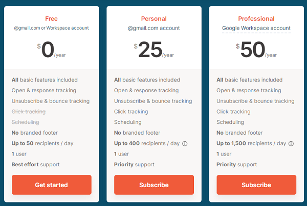Subscribe to the Personal plan
Image resolution: width=307 pixels, height=206 pixels.
coord(154,185)
